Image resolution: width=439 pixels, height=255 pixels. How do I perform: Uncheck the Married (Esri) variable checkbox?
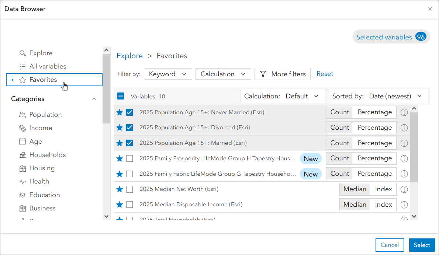129,143
